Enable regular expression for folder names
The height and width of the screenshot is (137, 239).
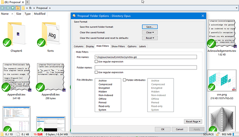(x=96, y=72)
